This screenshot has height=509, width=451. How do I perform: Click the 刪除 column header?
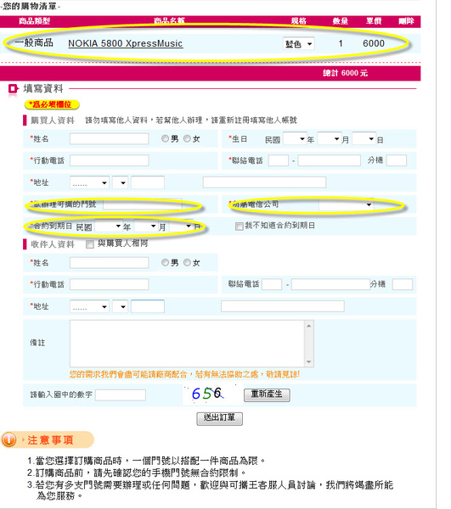coord(406,21)
